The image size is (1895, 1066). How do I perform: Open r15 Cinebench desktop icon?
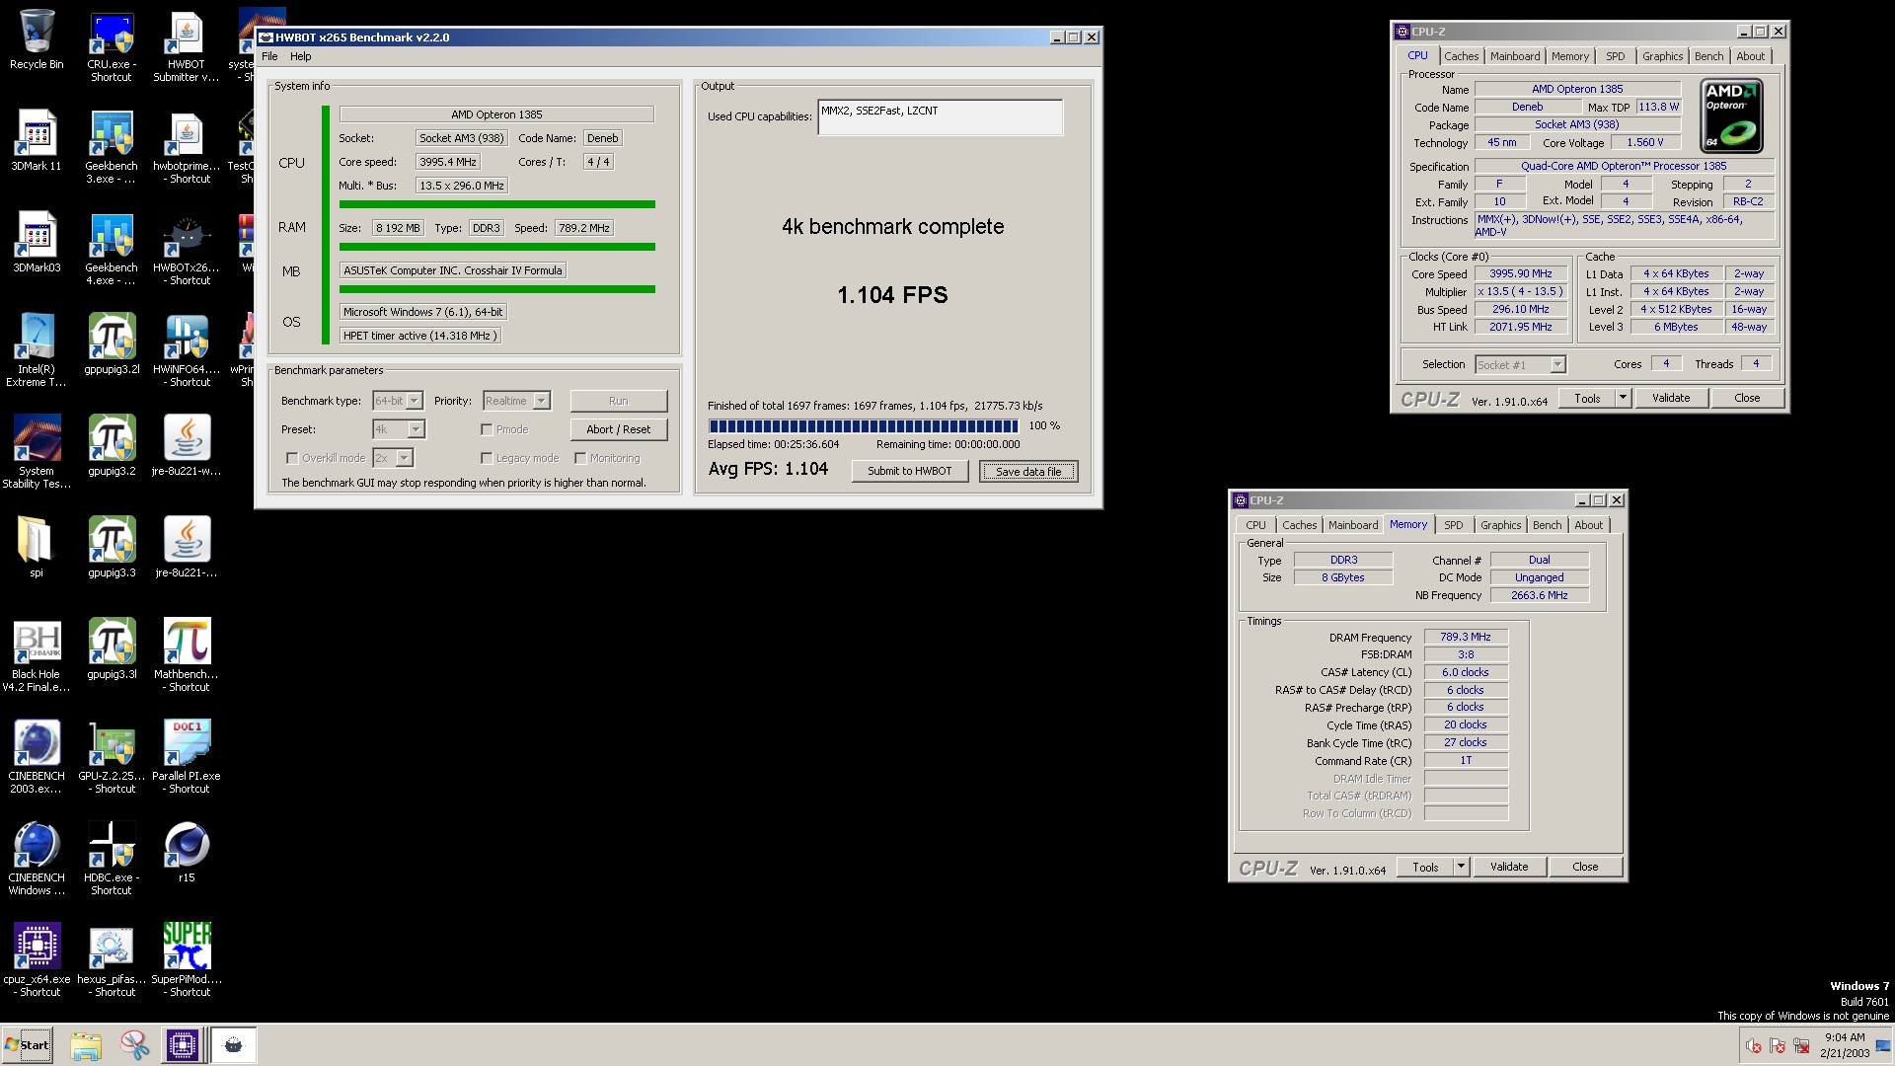click(x=187, y=853)
